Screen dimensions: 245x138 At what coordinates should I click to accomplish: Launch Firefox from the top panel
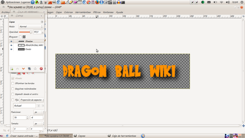click(97, 2)
